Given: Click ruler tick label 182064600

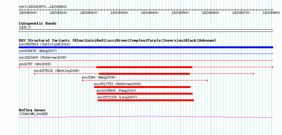Looking at the screenshot, I should pos(211,13).
